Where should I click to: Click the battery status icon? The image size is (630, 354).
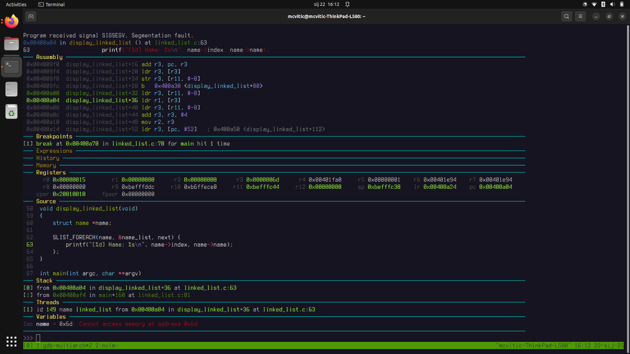(622, 4)
